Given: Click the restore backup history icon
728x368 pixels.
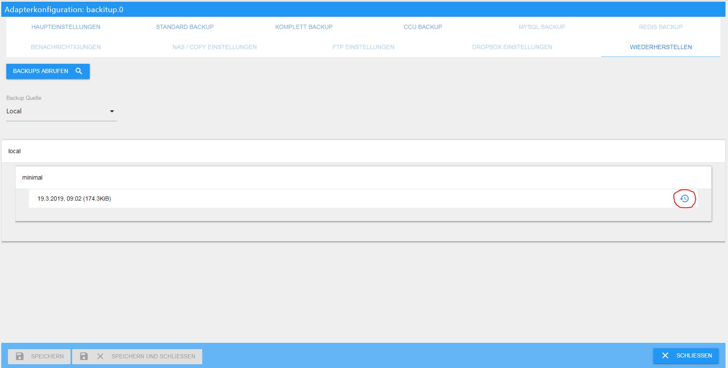Looking at the screenshot, I should coord(684,198).
